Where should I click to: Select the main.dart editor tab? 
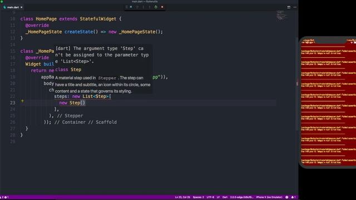[x=13, y=7]
